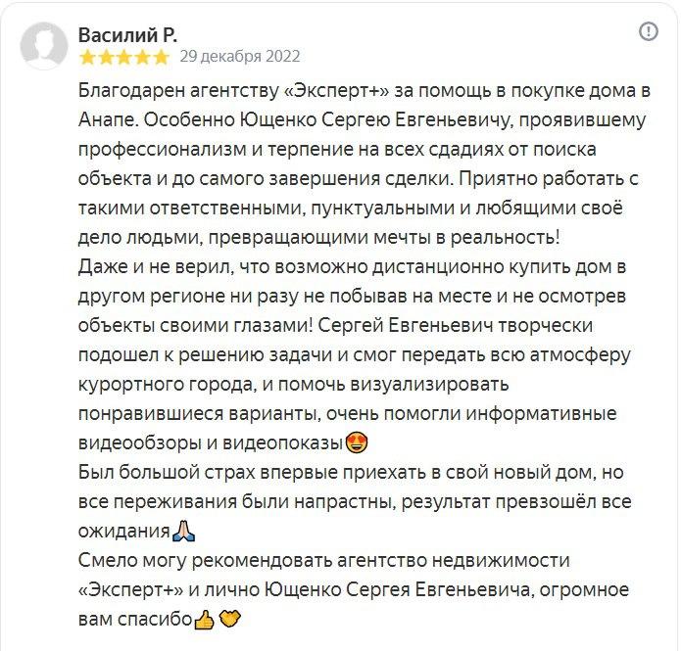This screenshot has height=651, width=681.
Task: Click the review date 29 декабря 2022
Action: point(240,57)
